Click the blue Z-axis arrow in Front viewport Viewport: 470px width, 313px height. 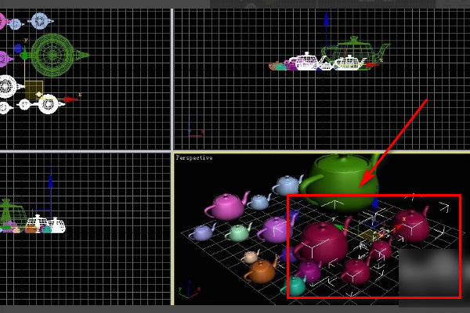[326, 19]
